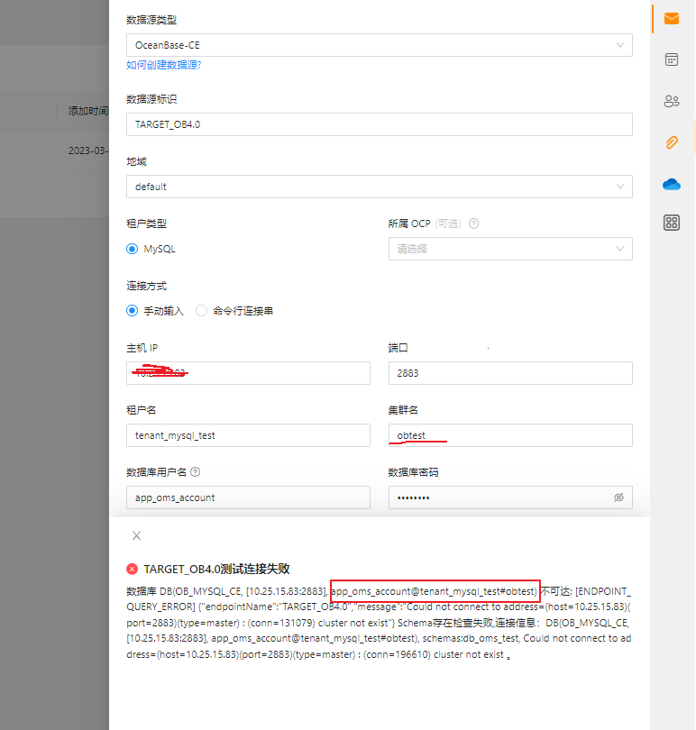
Task: Select 手动输入 connection method
Action: [133, 311]
